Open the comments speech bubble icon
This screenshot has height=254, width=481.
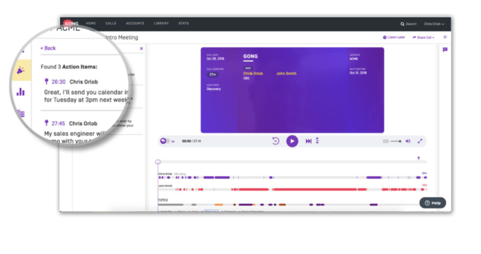445,50
